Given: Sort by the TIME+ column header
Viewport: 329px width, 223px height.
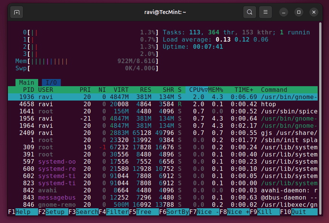Looking at the screenshot, I should tap(244, 90).
